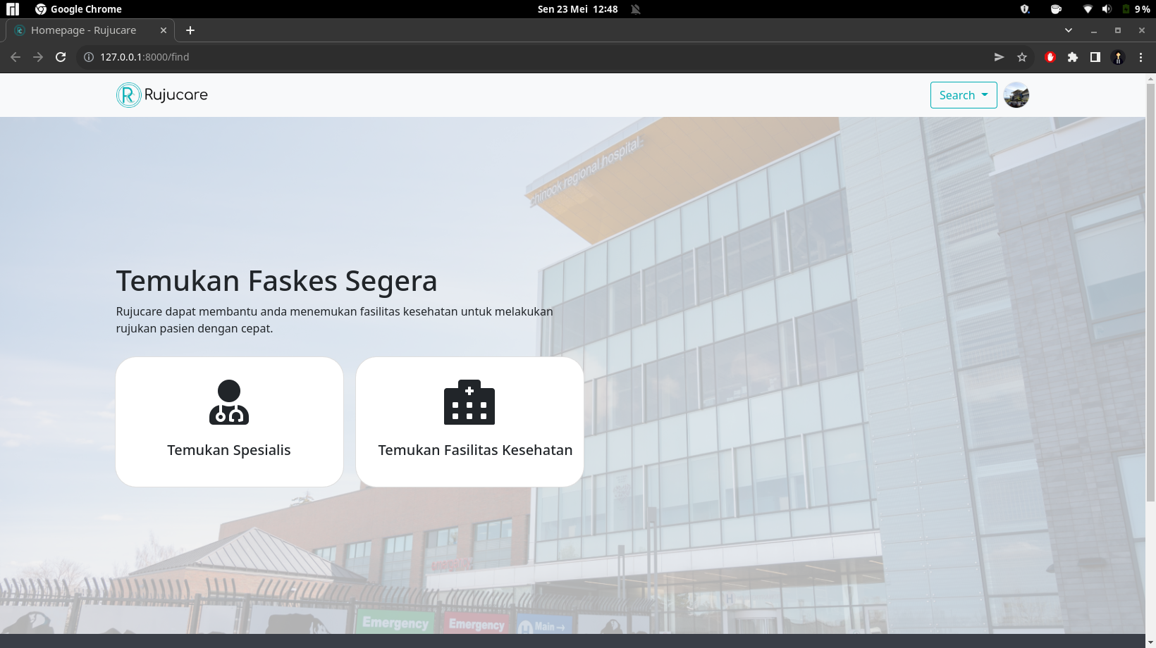Click the Temukan Faskes Segera heading
This screenshot has width=1156, height=648.
(277, 281)
